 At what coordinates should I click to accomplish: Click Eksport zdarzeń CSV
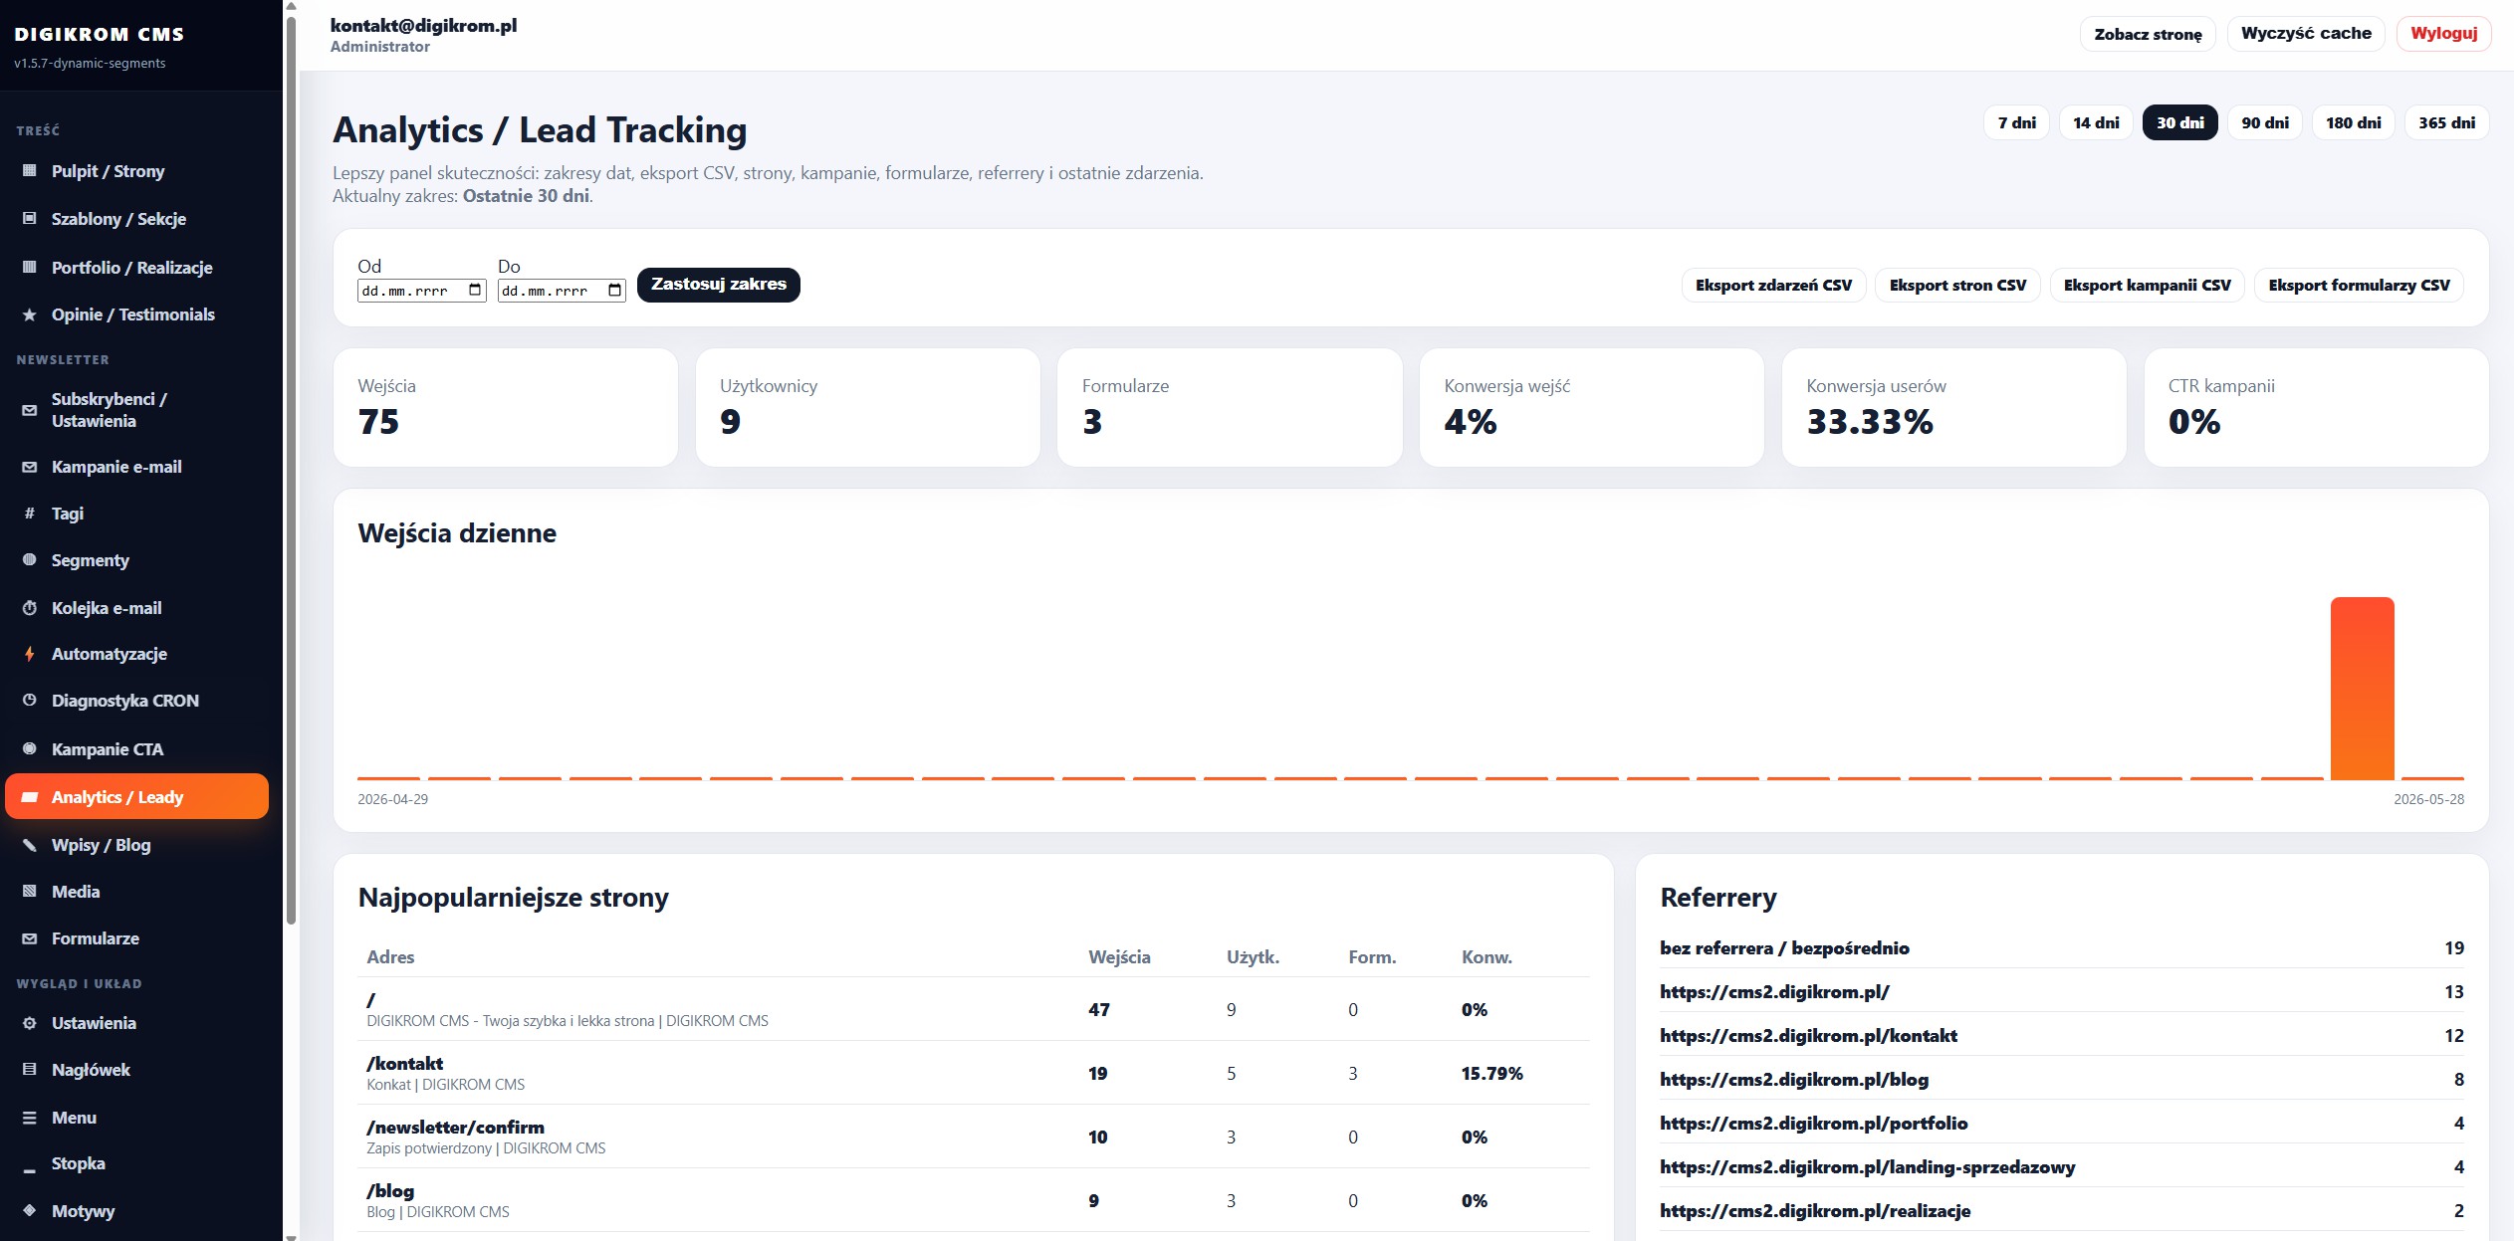pos(1773,286)
